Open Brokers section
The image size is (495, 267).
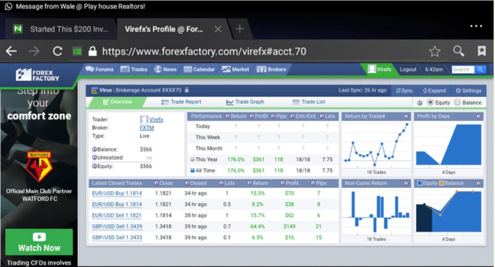tap(271, 69)
